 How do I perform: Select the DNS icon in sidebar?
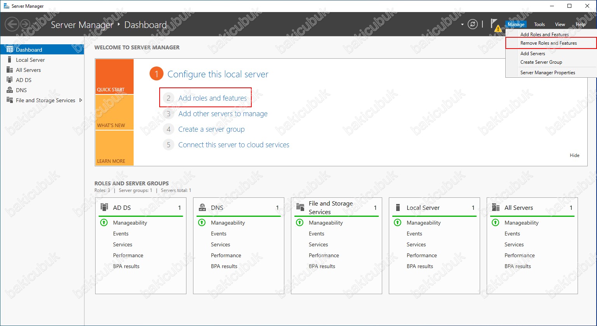(x=10, y=90)
